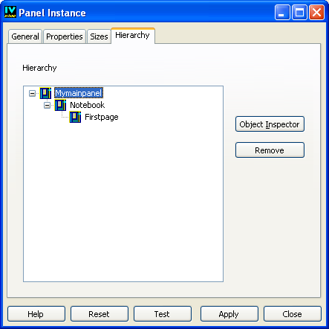Switch to the General tab
This screenshot has height=329, width=329.
[25, 36]
